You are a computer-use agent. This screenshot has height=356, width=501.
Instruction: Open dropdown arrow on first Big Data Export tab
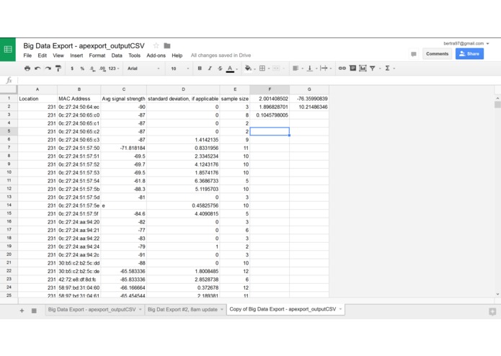coord(141,309)
